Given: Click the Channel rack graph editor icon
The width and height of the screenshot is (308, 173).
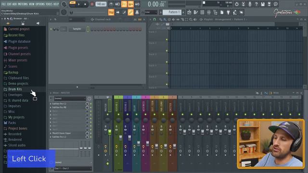Looking at the screenshot, I should tap(135, 19).
